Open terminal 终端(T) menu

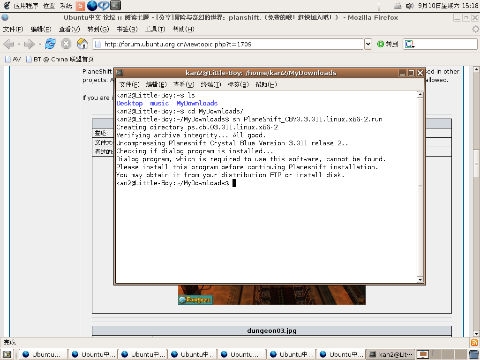pyautogui.click(x=211, y=84)
